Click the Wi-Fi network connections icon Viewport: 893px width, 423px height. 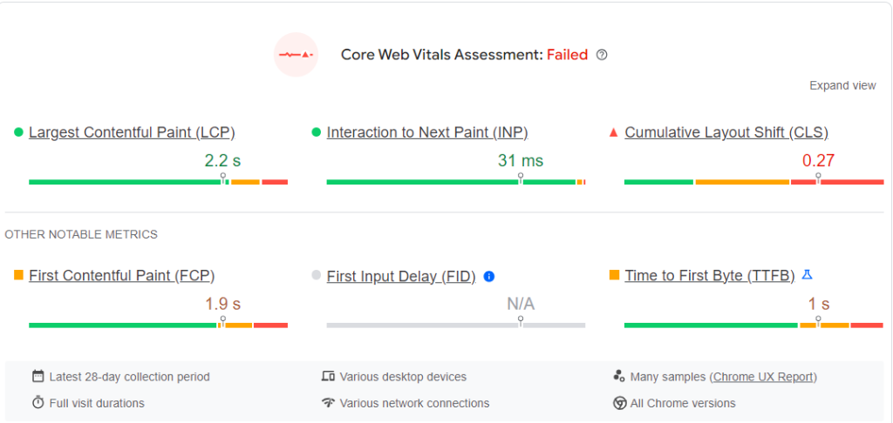tap(328, 403)
